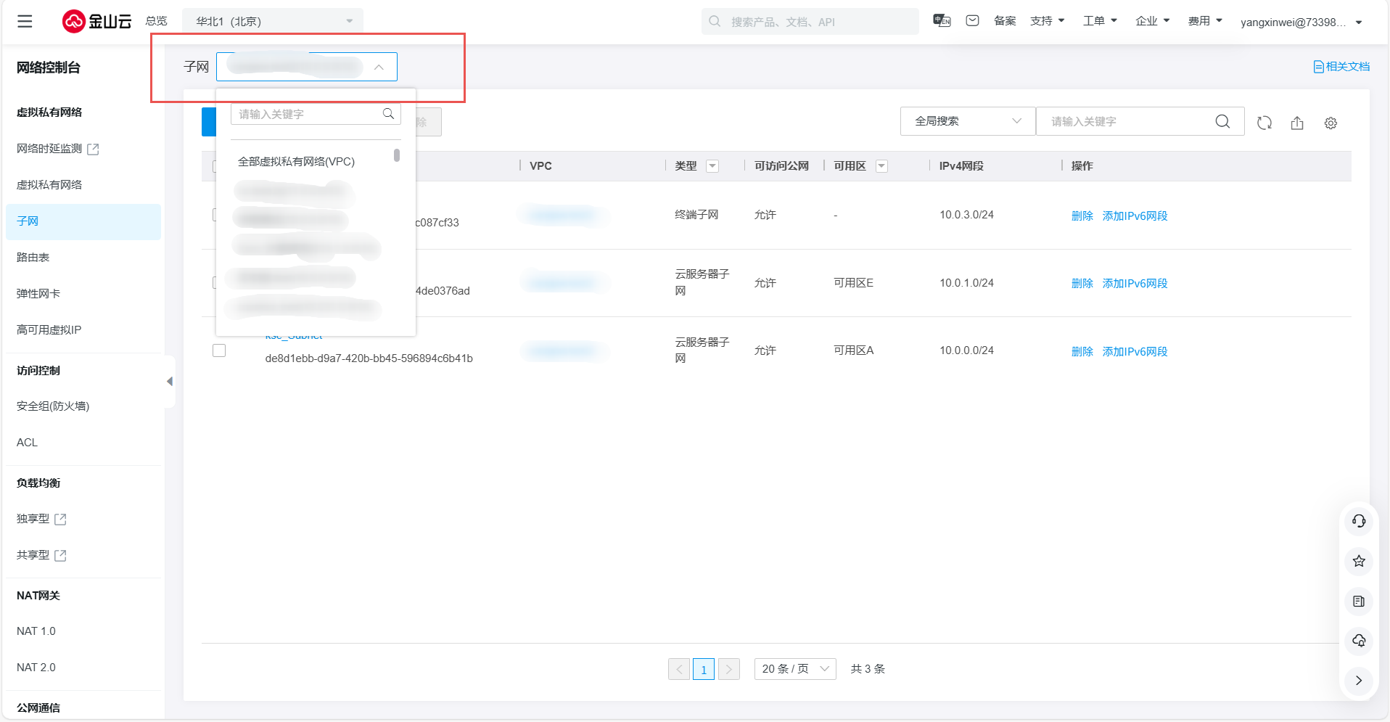The height and width of the screenshot is (722, 1390).
Task: Open table column settings gear
Action: [x=1331, y=123]
